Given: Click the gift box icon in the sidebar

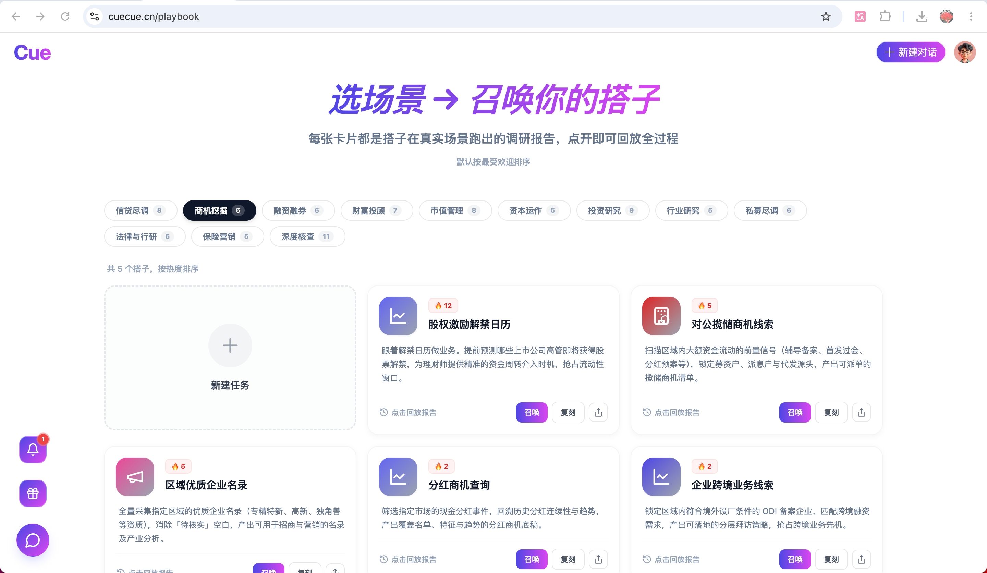Looking at the screenshot, I should pyautogui.click(x=33, y=493).
